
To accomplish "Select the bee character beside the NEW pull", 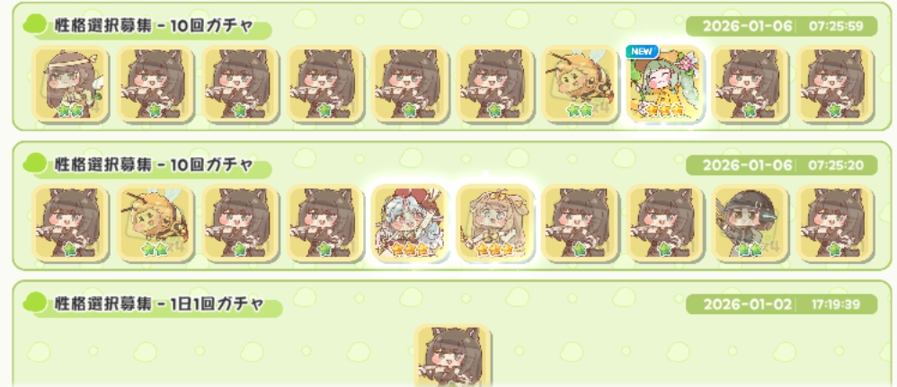I will coord(580,84).
